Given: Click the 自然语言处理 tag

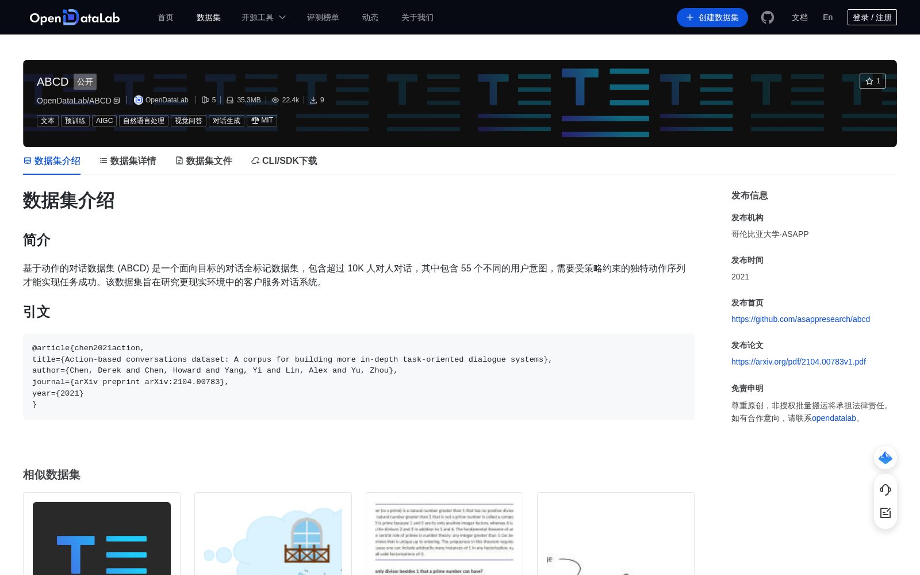Looking at the screenshot, I should tap(144, 121).
